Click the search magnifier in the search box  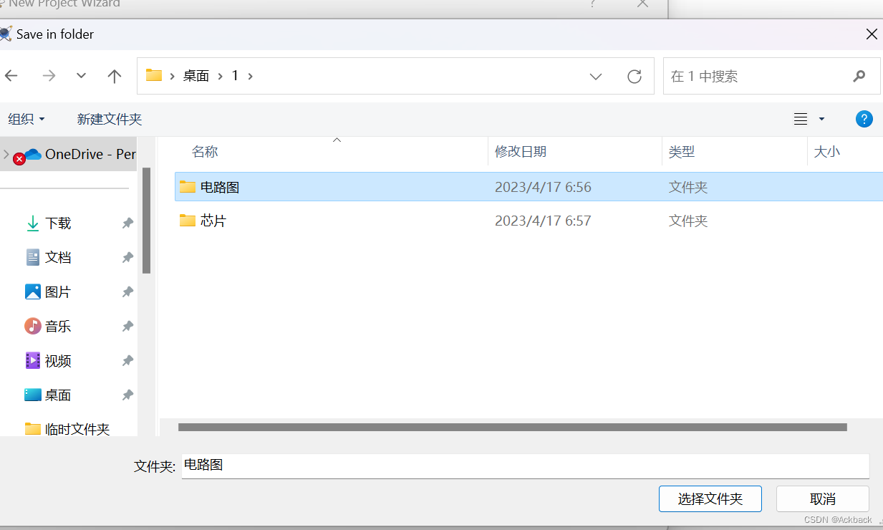tap(859, 75)
